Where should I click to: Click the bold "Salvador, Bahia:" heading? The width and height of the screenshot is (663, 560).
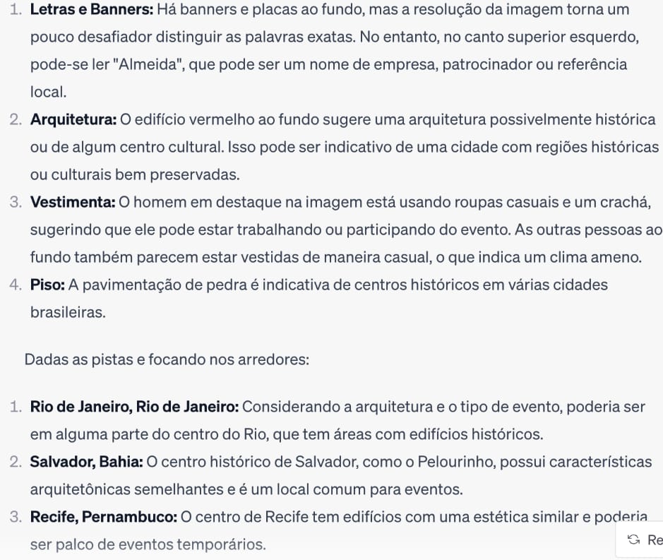coord(86,462)
